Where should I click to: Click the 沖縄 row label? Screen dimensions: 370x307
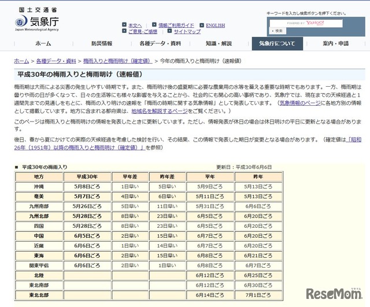point(39,187)
